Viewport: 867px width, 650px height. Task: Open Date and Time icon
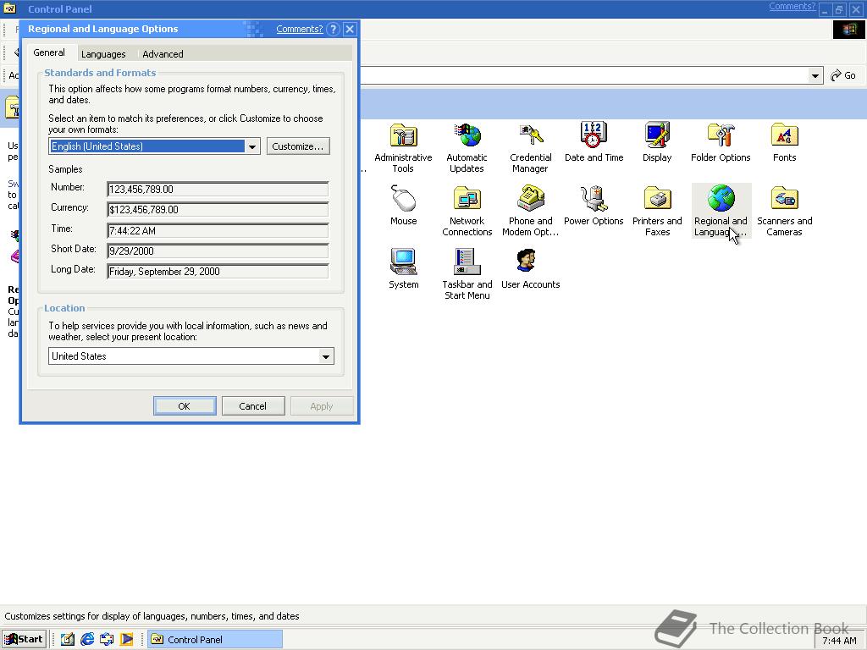[594, 135]
